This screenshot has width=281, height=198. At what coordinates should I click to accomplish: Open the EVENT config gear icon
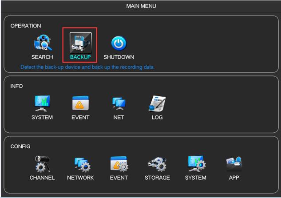click(x=119, y=164)
